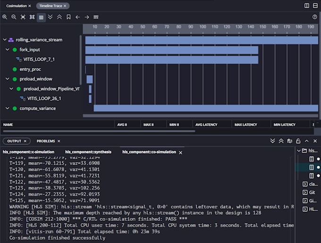Open the timeline help icon
321x243 pixels.
point(315,17)
